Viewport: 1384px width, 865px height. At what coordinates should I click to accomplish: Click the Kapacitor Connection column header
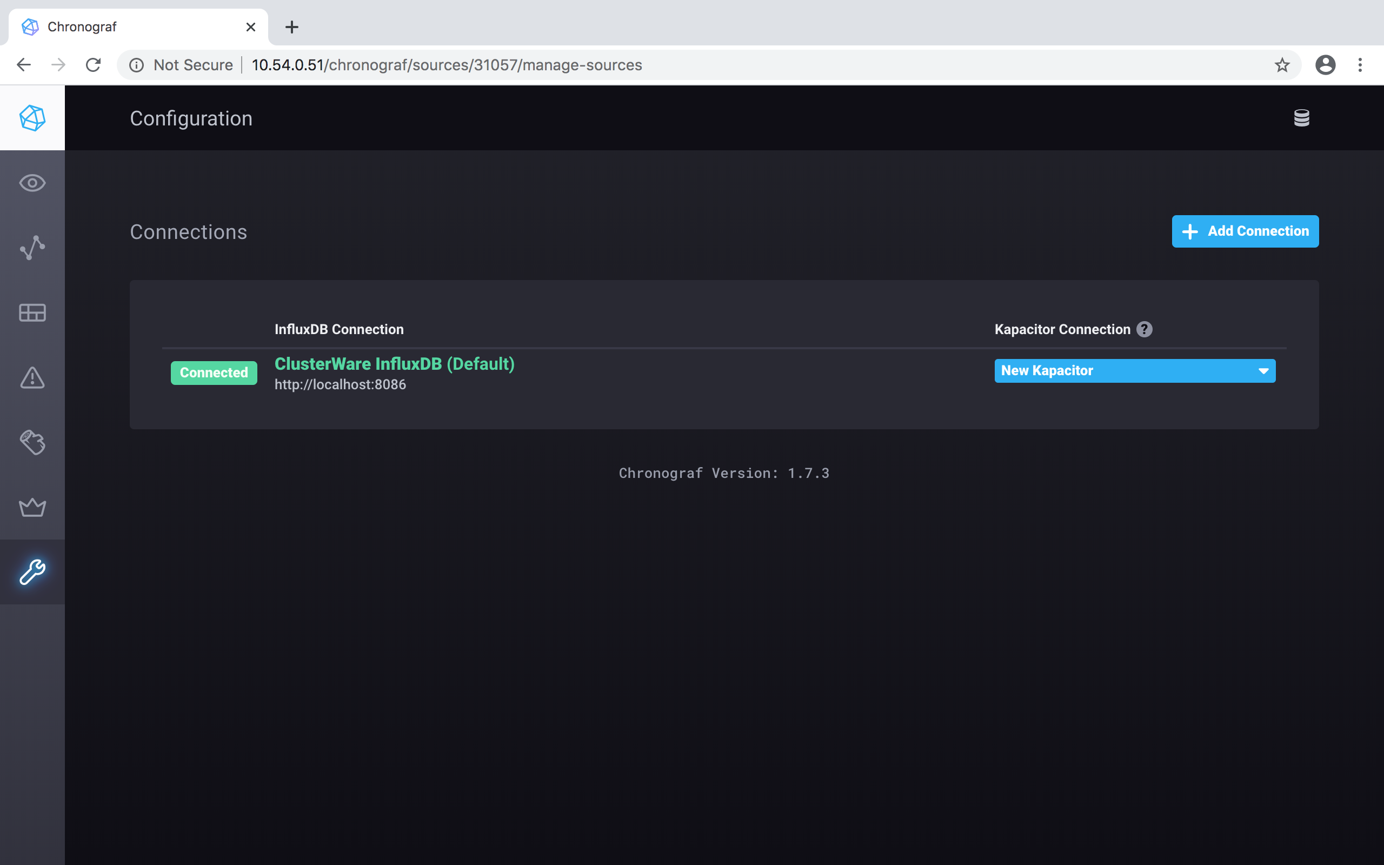(x=1062, y=329)
